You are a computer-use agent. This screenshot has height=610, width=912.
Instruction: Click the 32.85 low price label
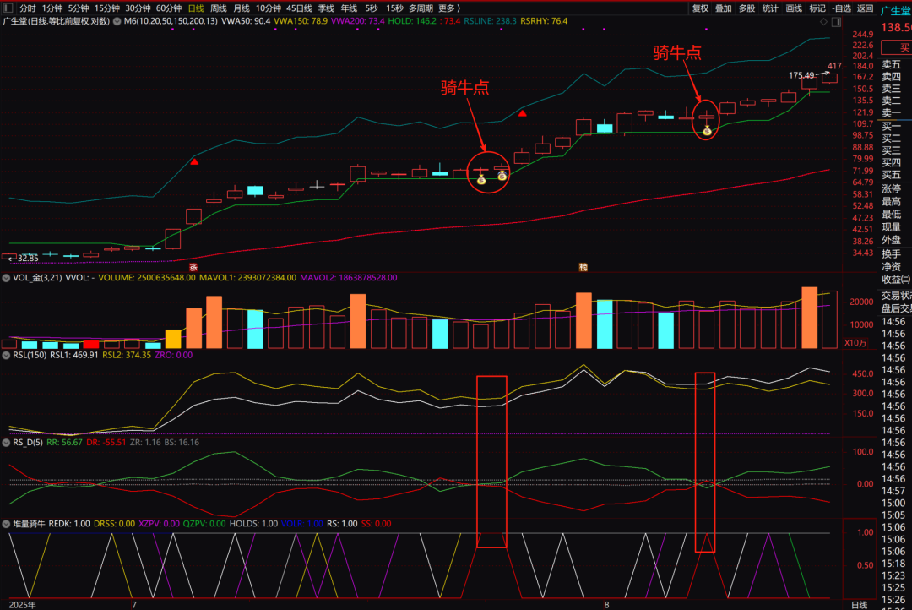click(x=27, y=258)
